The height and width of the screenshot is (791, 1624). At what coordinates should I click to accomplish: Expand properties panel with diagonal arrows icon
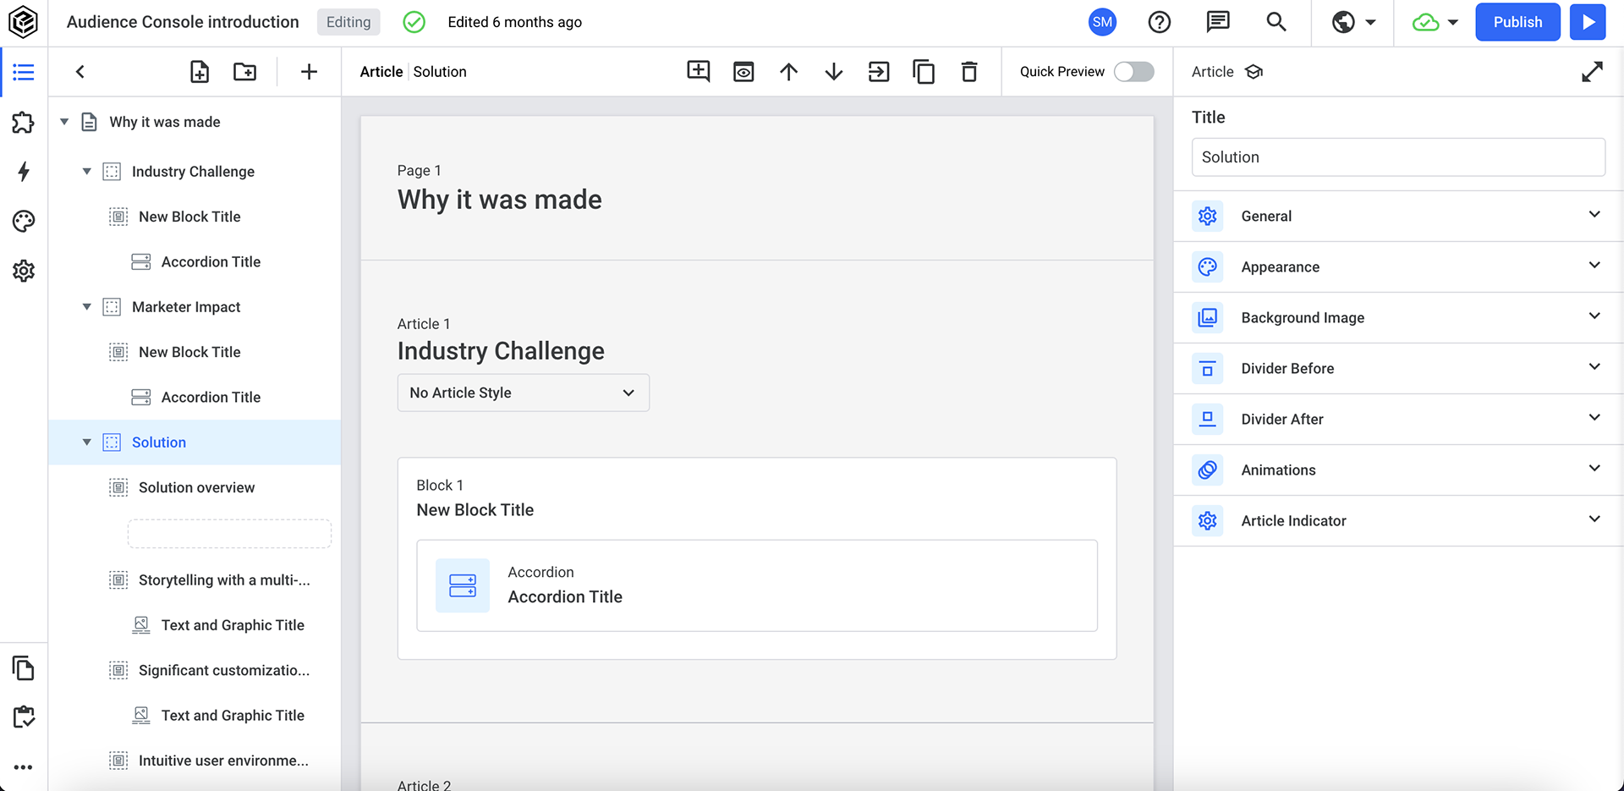coord(1592,72)
